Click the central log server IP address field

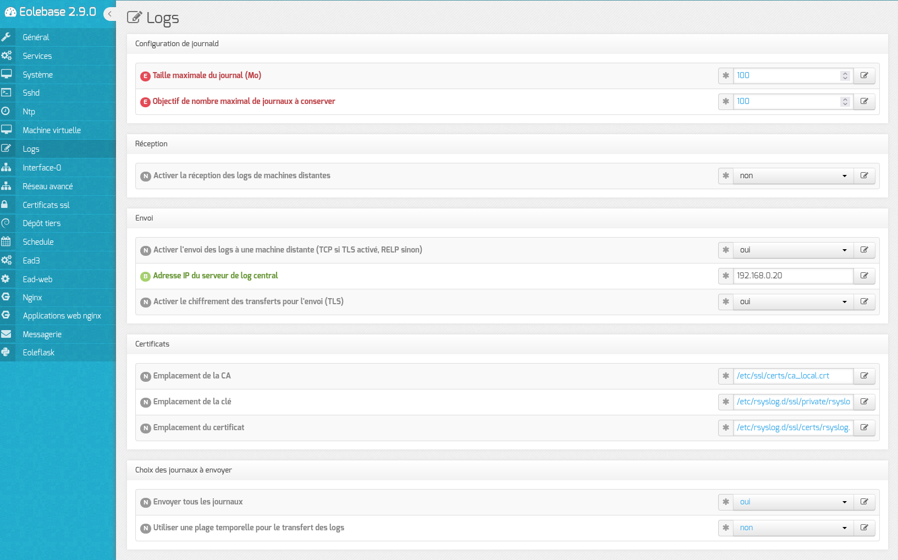(792, 276)
